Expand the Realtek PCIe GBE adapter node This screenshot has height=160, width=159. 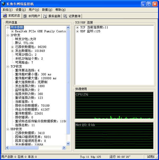point(12,31)
